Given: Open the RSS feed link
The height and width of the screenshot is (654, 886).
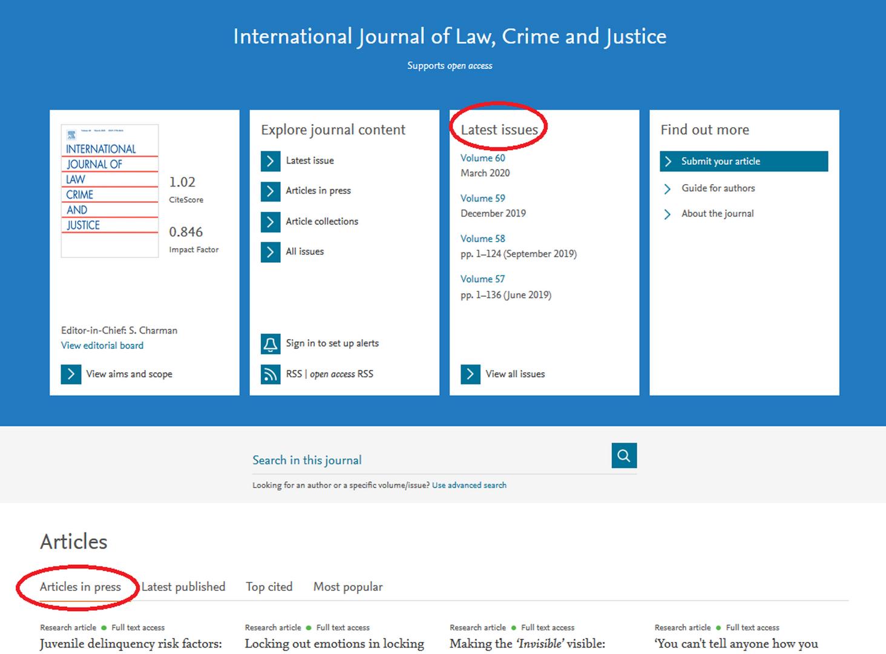Looking at the screenshot, I should coord(294,374).
